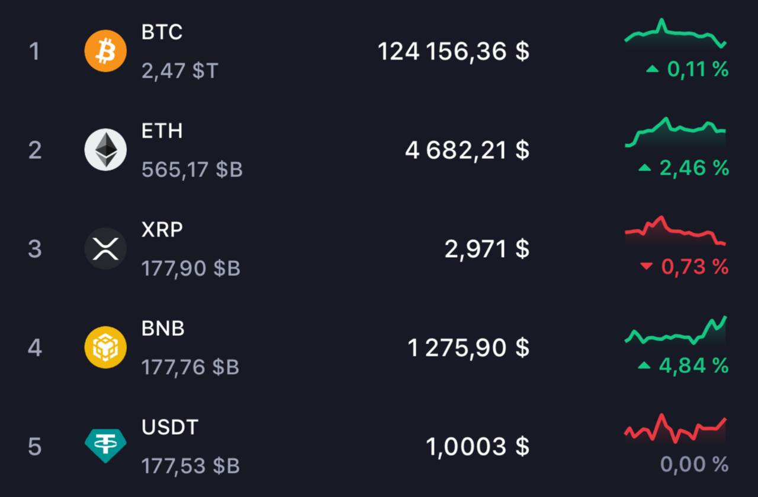Select the ETH price 4 682,21 $

click(467, 150)
